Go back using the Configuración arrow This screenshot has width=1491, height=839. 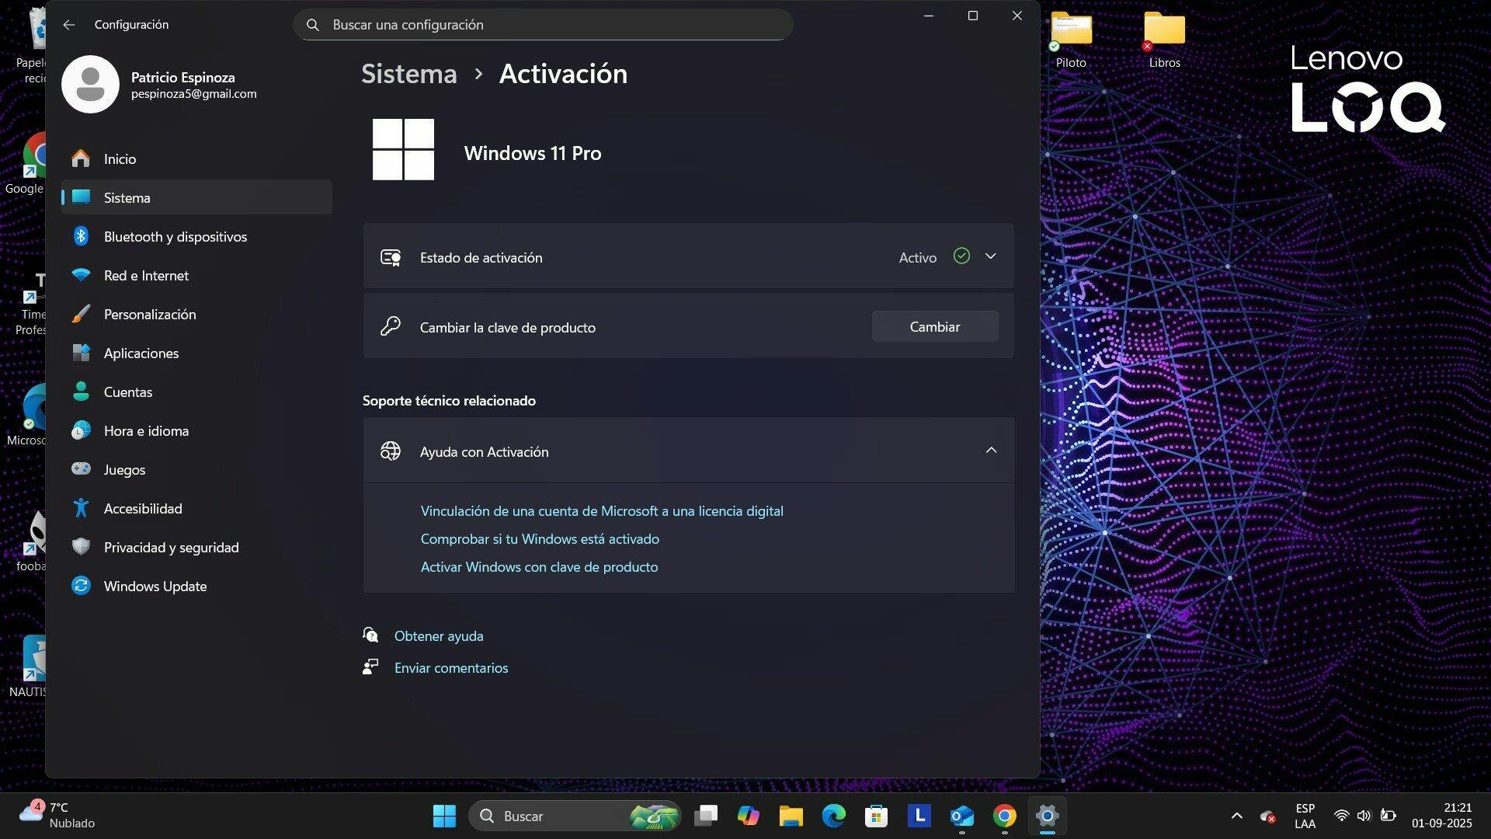tap(69, 25)
